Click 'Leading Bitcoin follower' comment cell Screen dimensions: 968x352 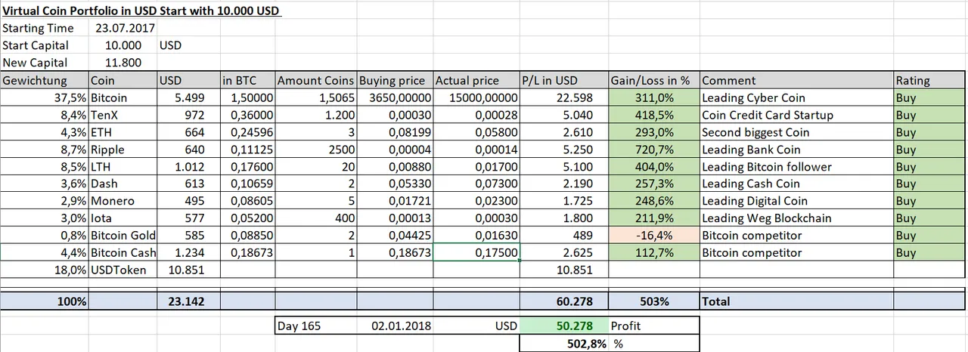(x=796, y=166)
